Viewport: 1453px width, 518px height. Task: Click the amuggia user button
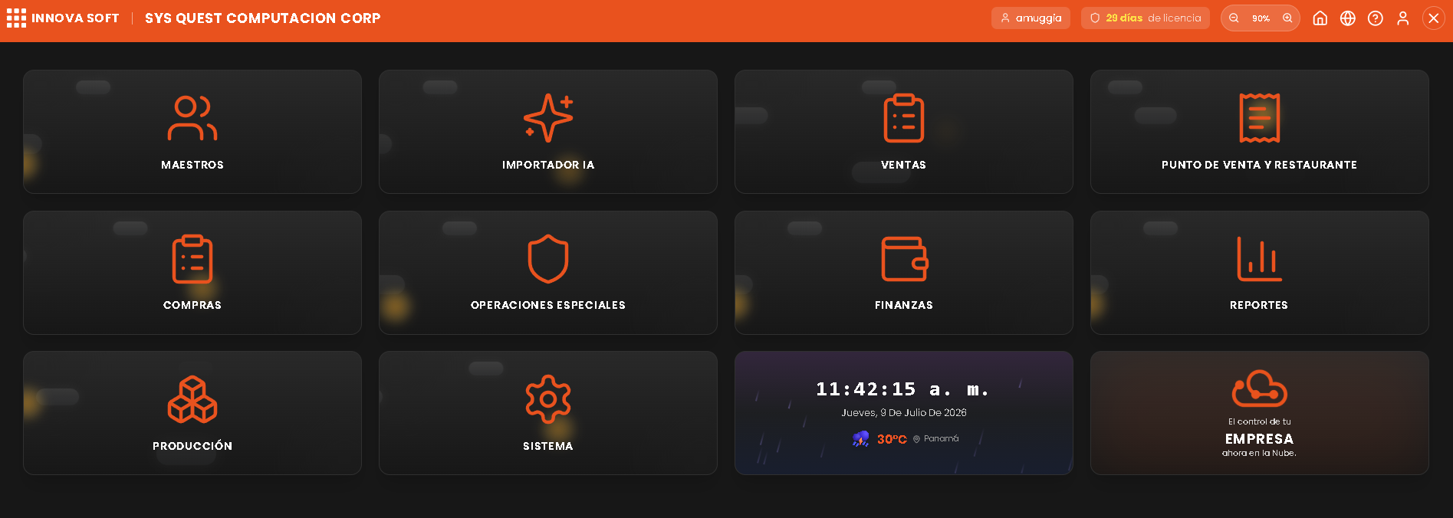(1031, 18)
